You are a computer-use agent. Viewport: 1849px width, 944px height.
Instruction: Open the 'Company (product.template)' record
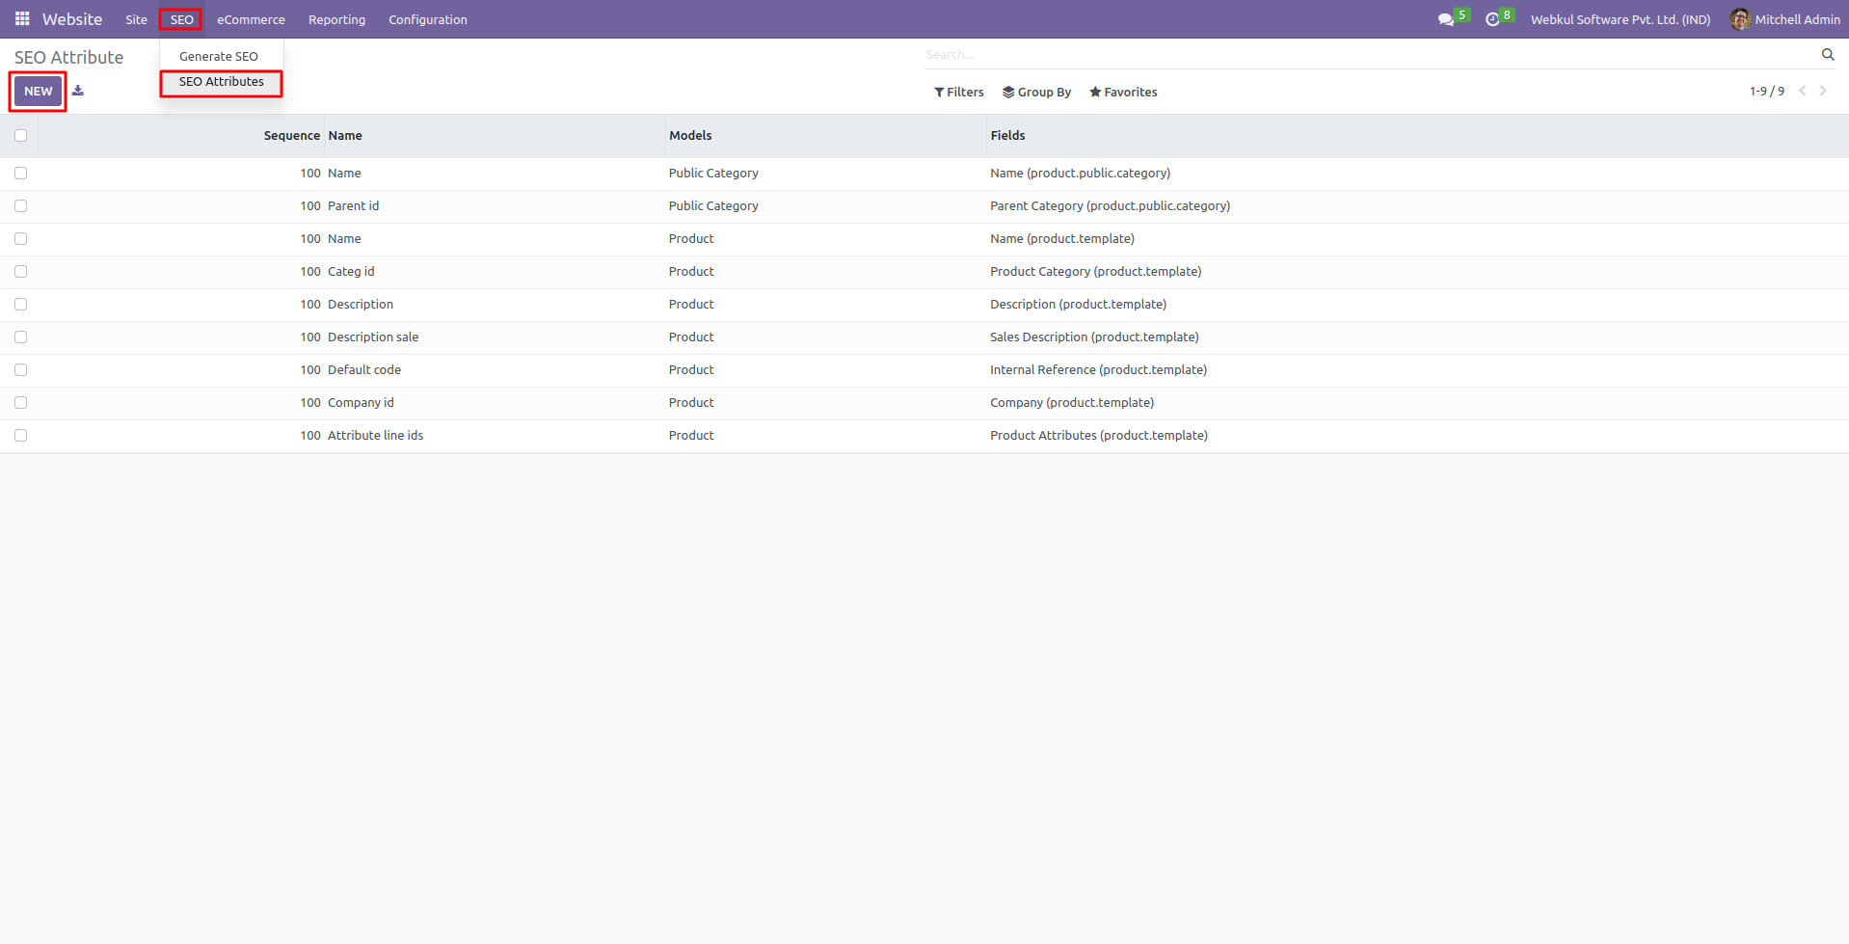click(x=1072, y=403)
